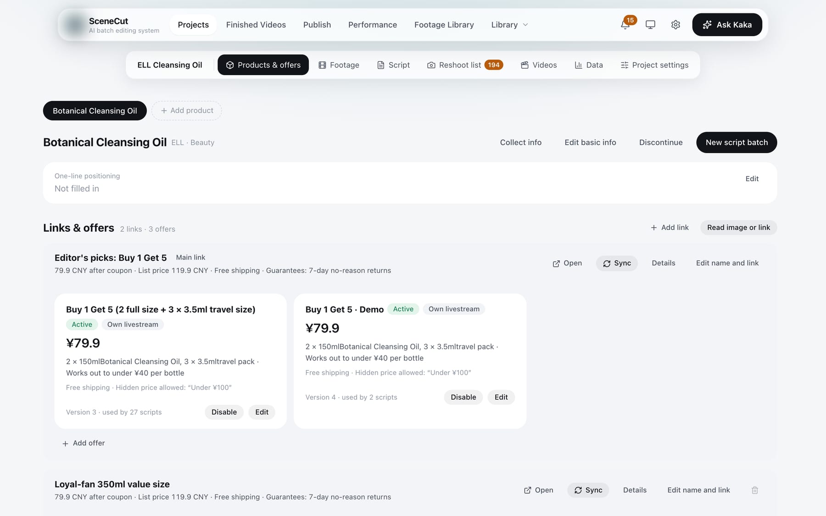Click Add link

670,227
